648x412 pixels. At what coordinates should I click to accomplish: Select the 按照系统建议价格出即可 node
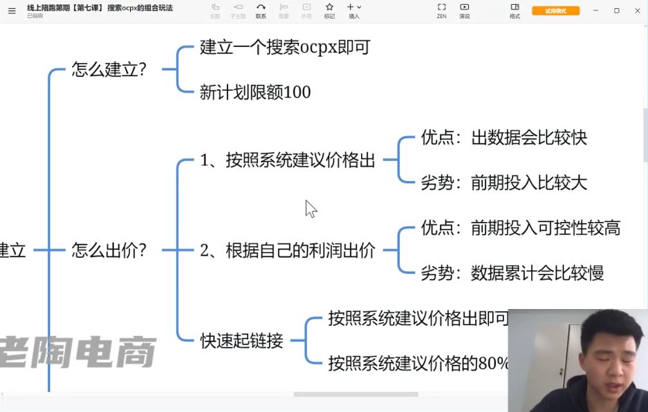(x=418, y=318)
